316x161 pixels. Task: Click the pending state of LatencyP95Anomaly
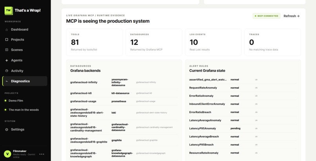235,129
